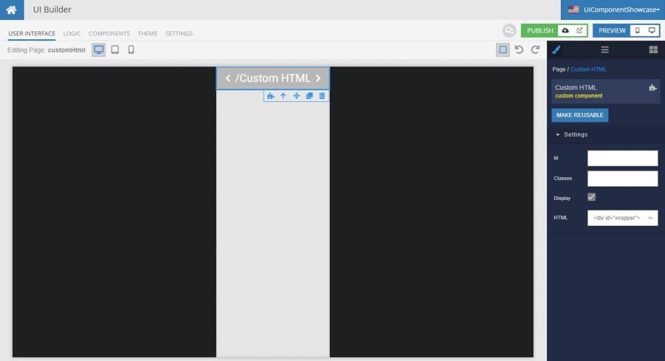
Task: Open the HTML code editor
Action: [x=649, y=218]
